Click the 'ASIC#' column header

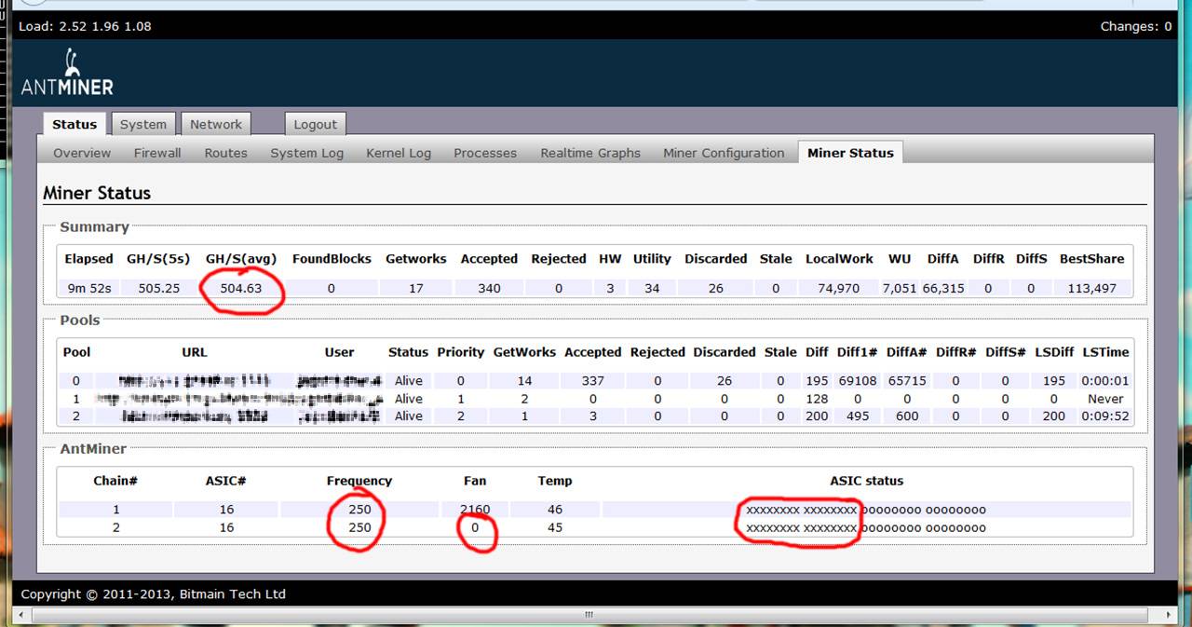click(x=224, y=481)
